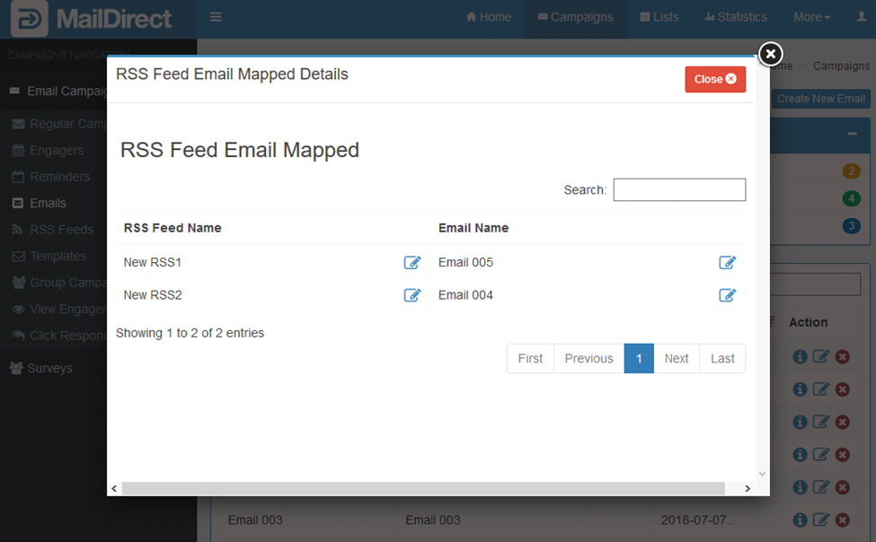Image resolution: width=876 pixels, height=542 pixels.
Task: Collapse the panel using minus icon
Action: [852, 134]
